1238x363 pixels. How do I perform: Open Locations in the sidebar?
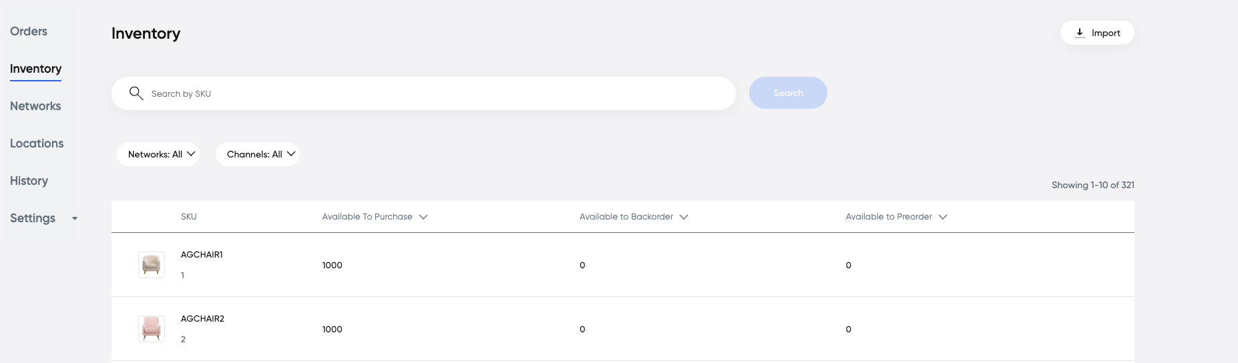pyautogui.click(x=37, y=143)
